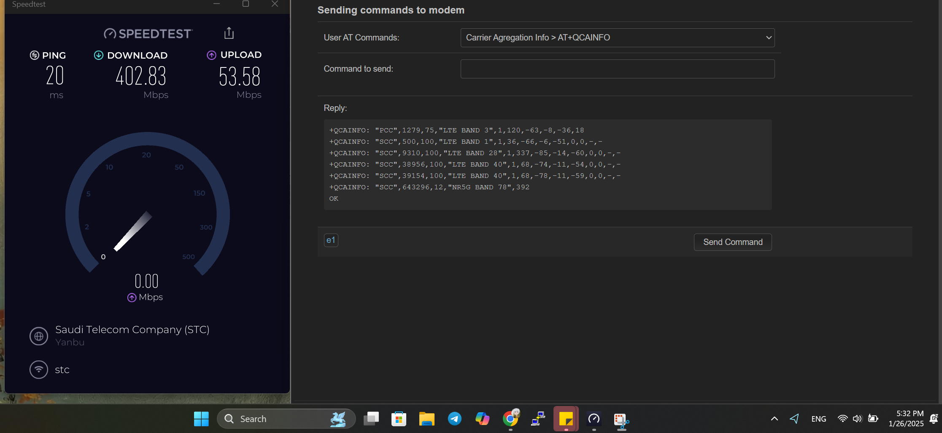Click the Yanbu server location
The height and width of the screenshot is (433, 942).
(x=70, y=342)
